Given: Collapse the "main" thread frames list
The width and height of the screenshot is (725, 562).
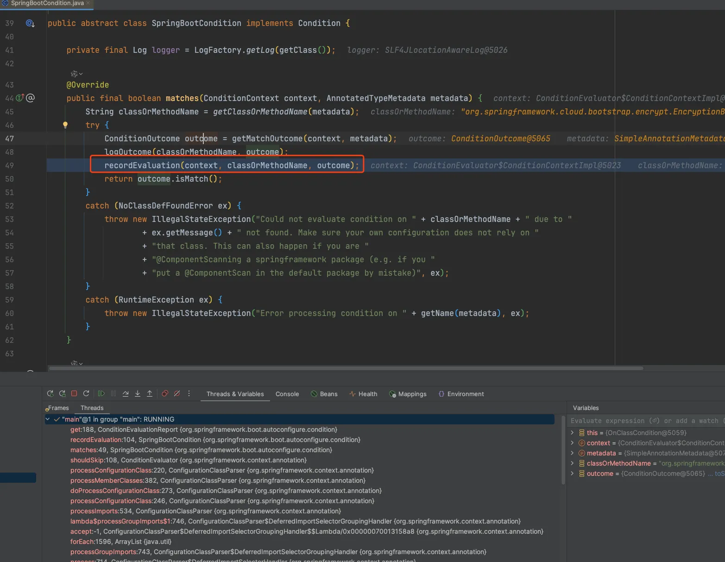Looking at the screenshot, I should (48, 419).
